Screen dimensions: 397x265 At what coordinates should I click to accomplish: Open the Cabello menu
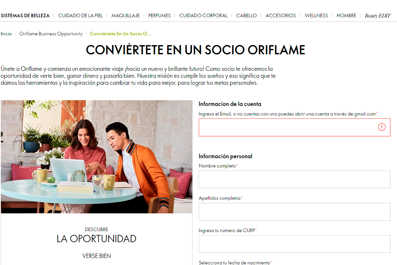tap(246, 16)
